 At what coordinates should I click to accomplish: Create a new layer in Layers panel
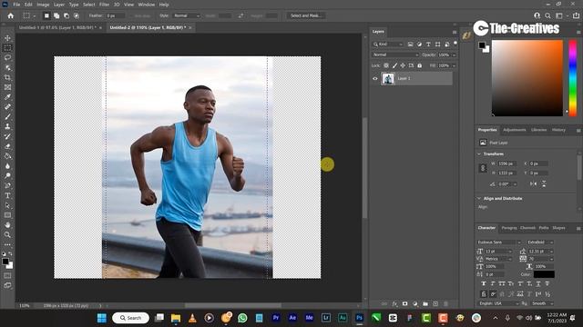(435, 303)
